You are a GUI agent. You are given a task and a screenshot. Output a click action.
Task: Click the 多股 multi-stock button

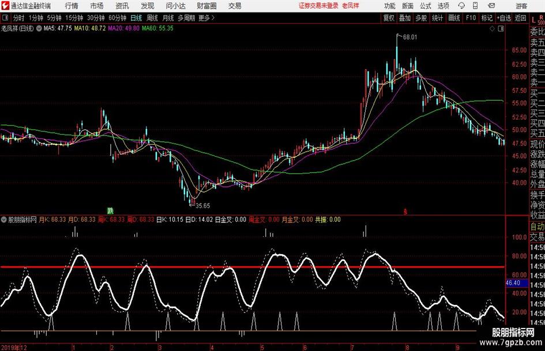click(x=421, y=18)
